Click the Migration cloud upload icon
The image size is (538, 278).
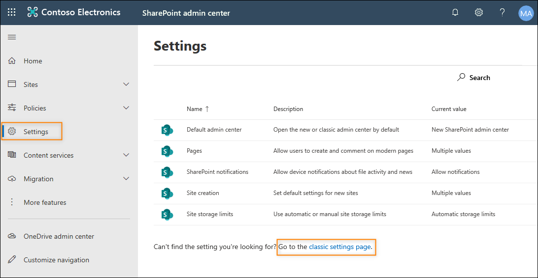click(x=12, y=178)
